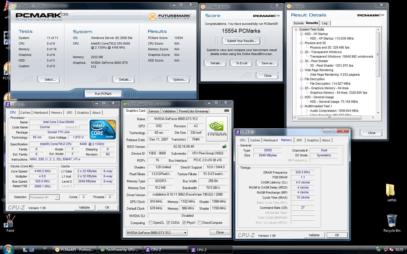Switch to the Scores tab in Result window
Viewport: 407px width, 254px height.
pos(298,23)
